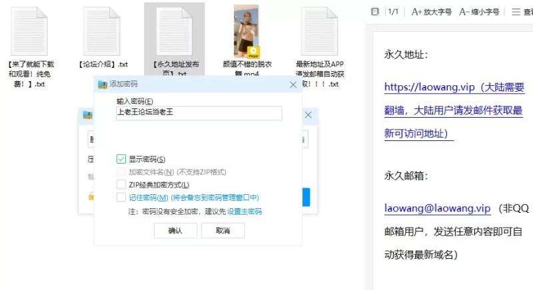Select the 【来了就能下载和观看】.txt file icon
Screen dimensions: 533x290
point(29,31)
